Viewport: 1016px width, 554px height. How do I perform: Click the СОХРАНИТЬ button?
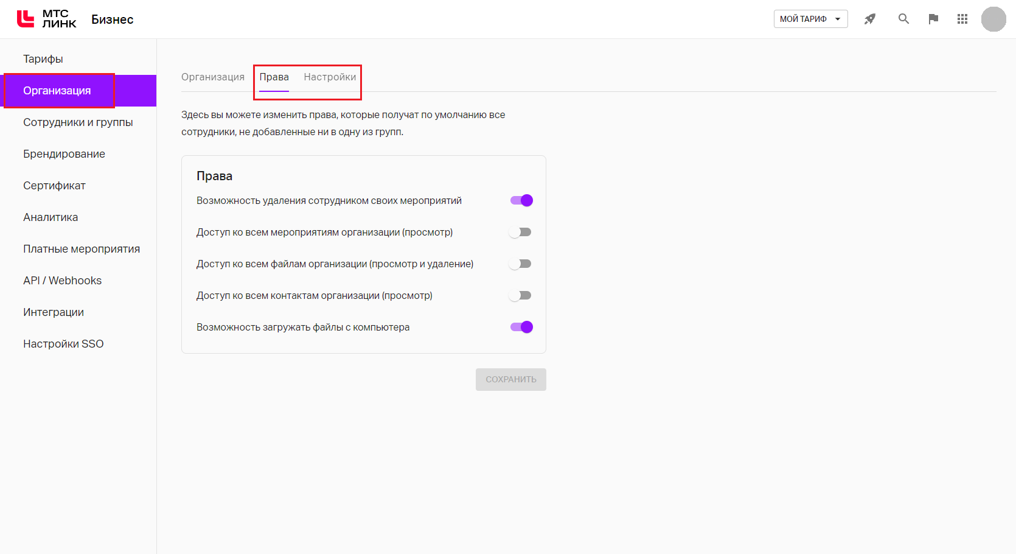[511, 379]
